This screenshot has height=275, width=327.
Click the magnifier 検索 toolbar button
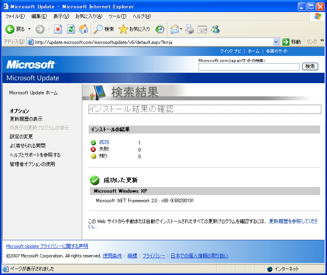point(104,29)
